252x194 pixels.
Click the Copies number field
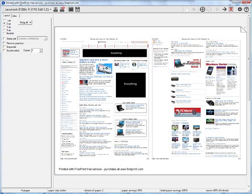click(x=36, y=50)
